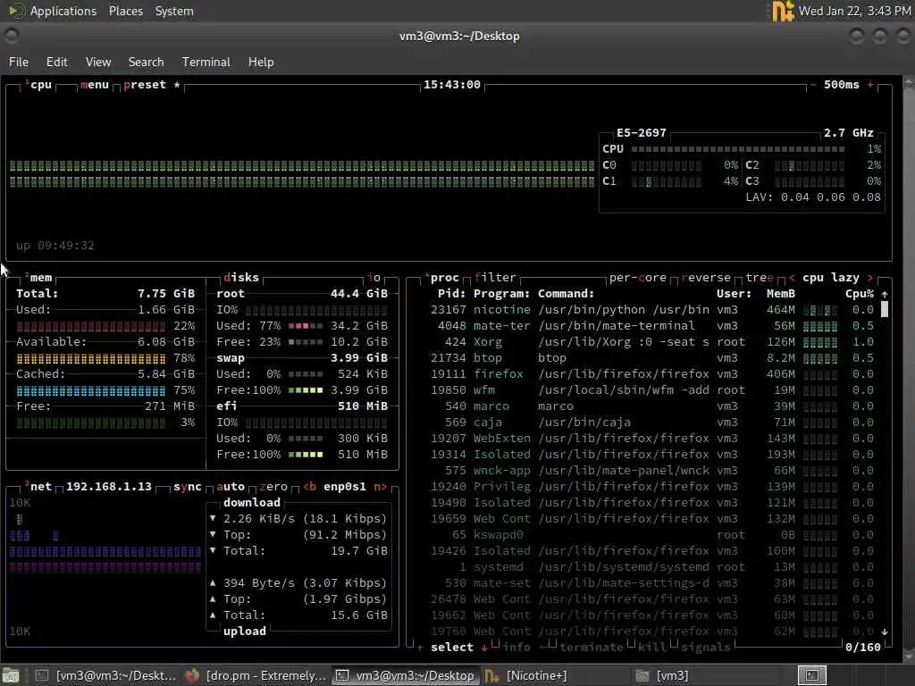Select the WebExten firefox process row
The image size is (915, 686).
pyautogui.click(x=651, y=438)
